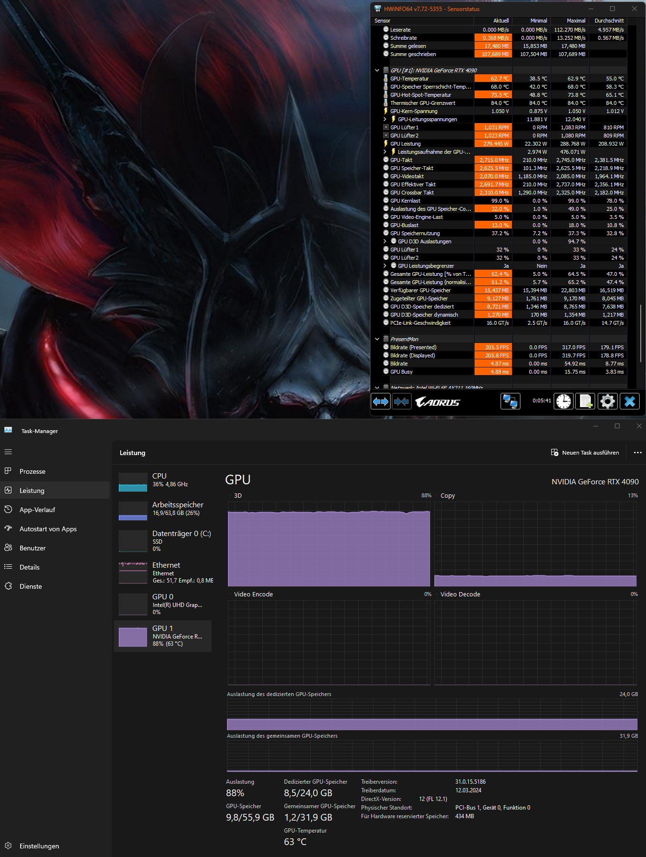646x857 pixels.
Task: Select GPU 1 NVIDIA GeForce entry
Action: click(163, 636)
